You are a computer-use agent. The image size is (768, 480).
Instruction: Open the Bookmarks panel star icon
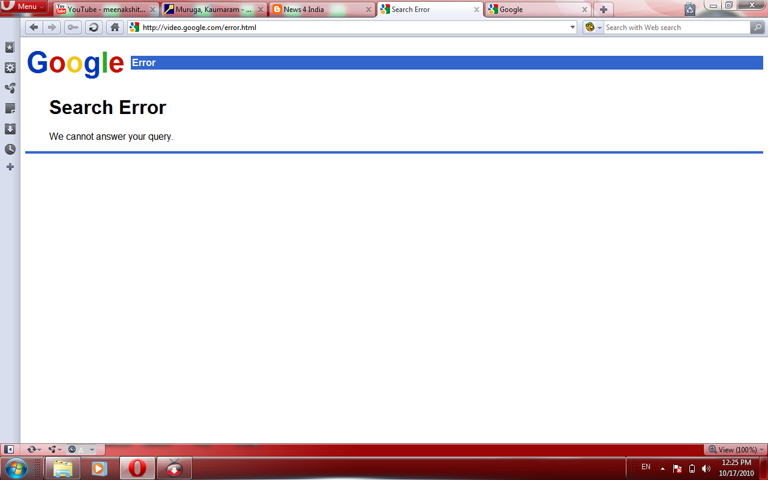(x=10, y=47)
